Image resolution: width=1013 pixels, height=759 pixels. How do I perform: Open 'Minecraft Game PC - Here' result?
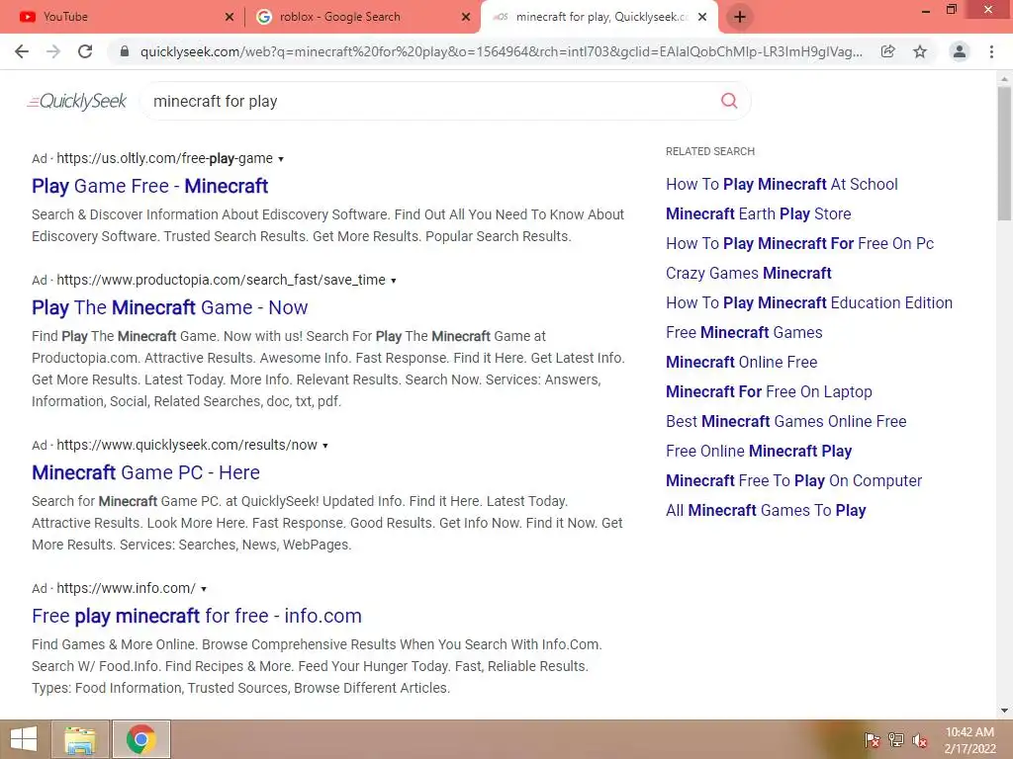pyautogui.click(x=146, y=472)
